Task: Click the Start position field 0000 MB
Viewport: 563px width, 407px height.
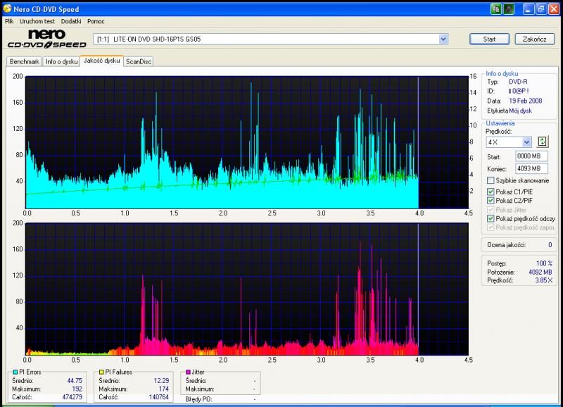Action: pos(531,156)
